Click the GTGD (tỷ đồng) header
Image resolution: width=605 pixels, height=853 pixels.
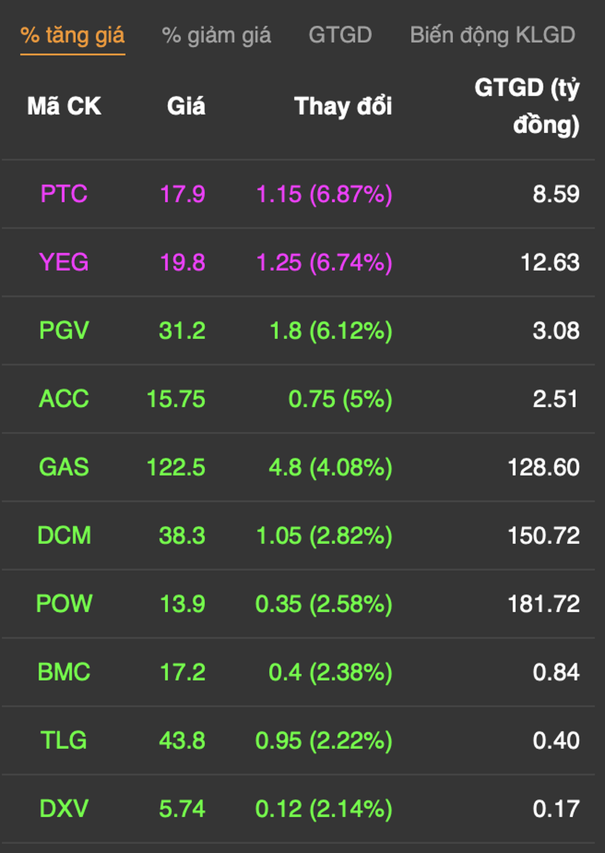(526, 106)
